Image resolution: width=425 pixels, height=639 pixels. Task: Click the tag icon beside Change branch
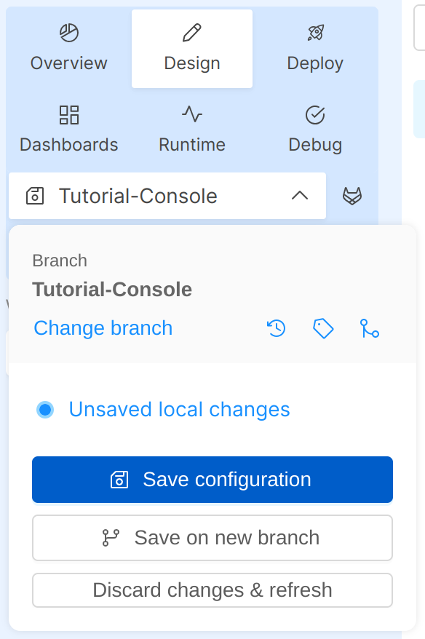point(323,328)
